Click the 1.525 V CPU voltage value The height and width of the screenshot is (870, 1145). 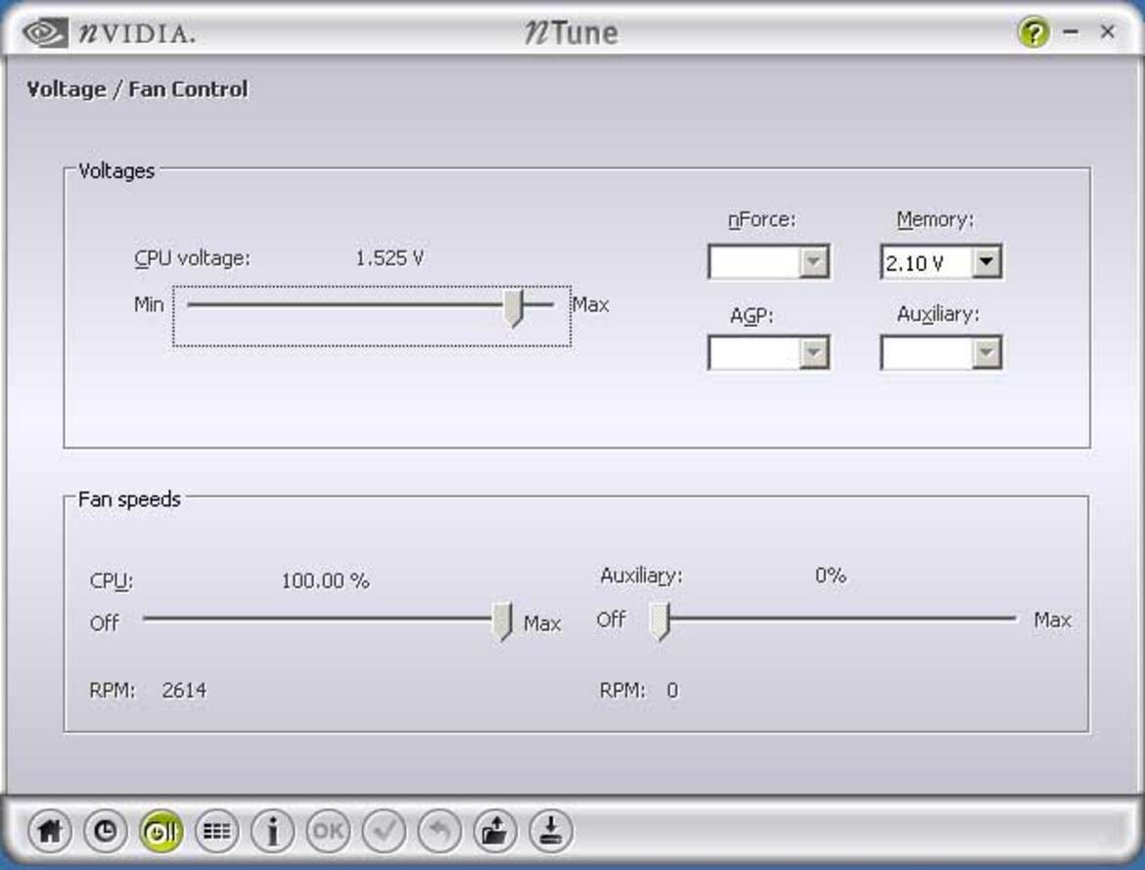tap(389, 257)
